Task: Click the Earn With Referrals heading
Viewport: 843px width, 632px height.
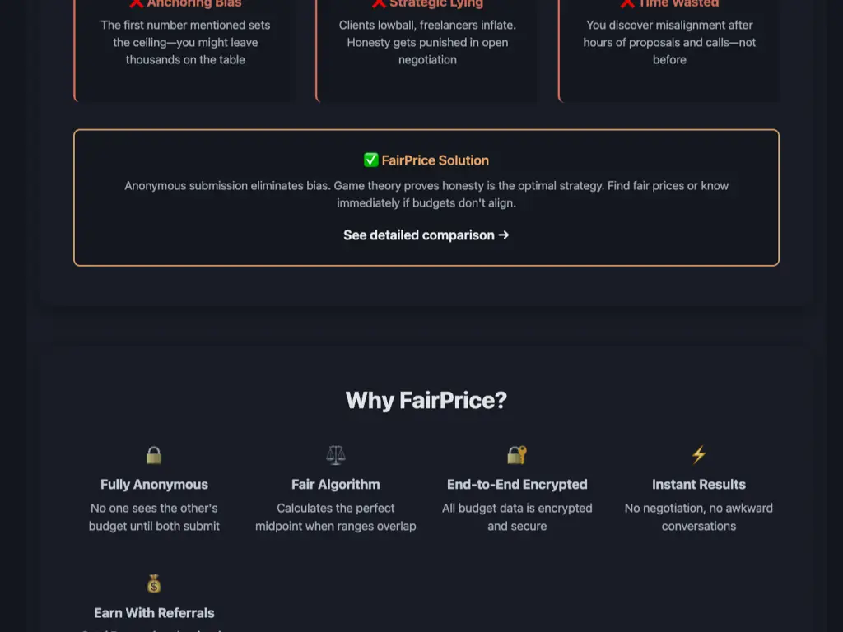Action: point(154,612)
